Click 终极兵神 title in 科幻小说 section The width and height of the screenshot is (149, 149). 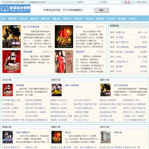(118, 132)
